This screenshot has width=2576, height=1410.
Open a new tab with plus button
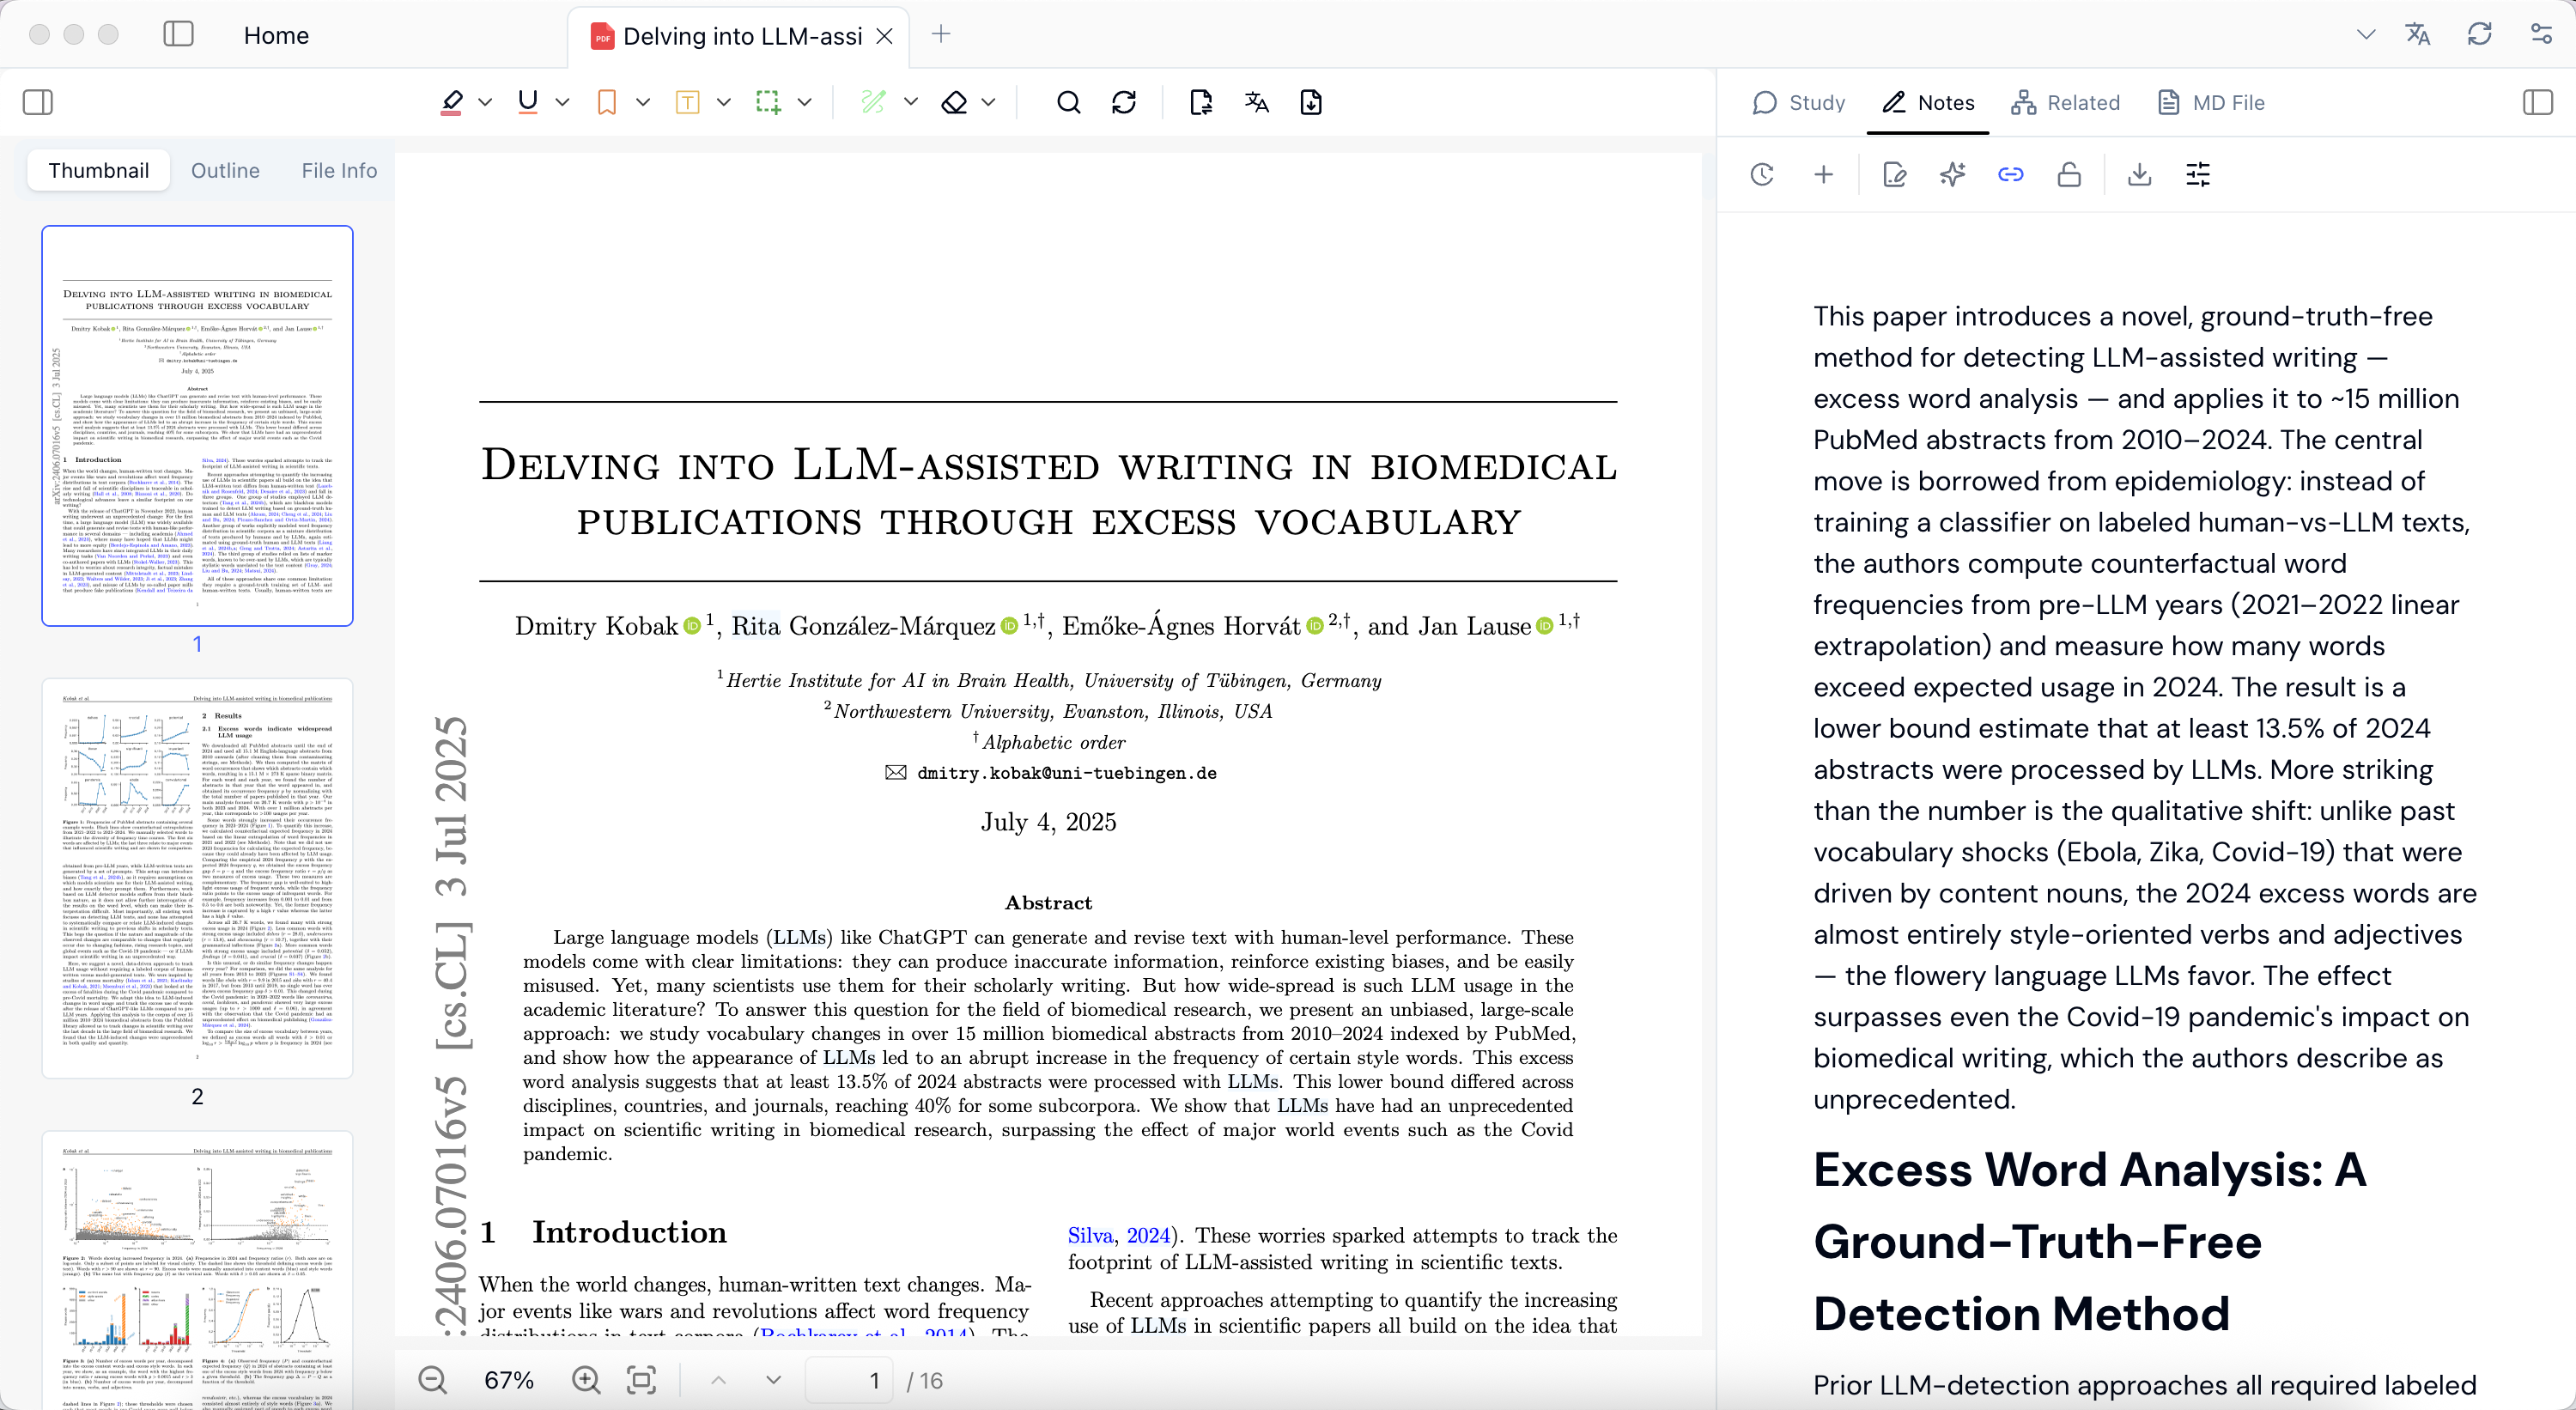tap(941, 34)
